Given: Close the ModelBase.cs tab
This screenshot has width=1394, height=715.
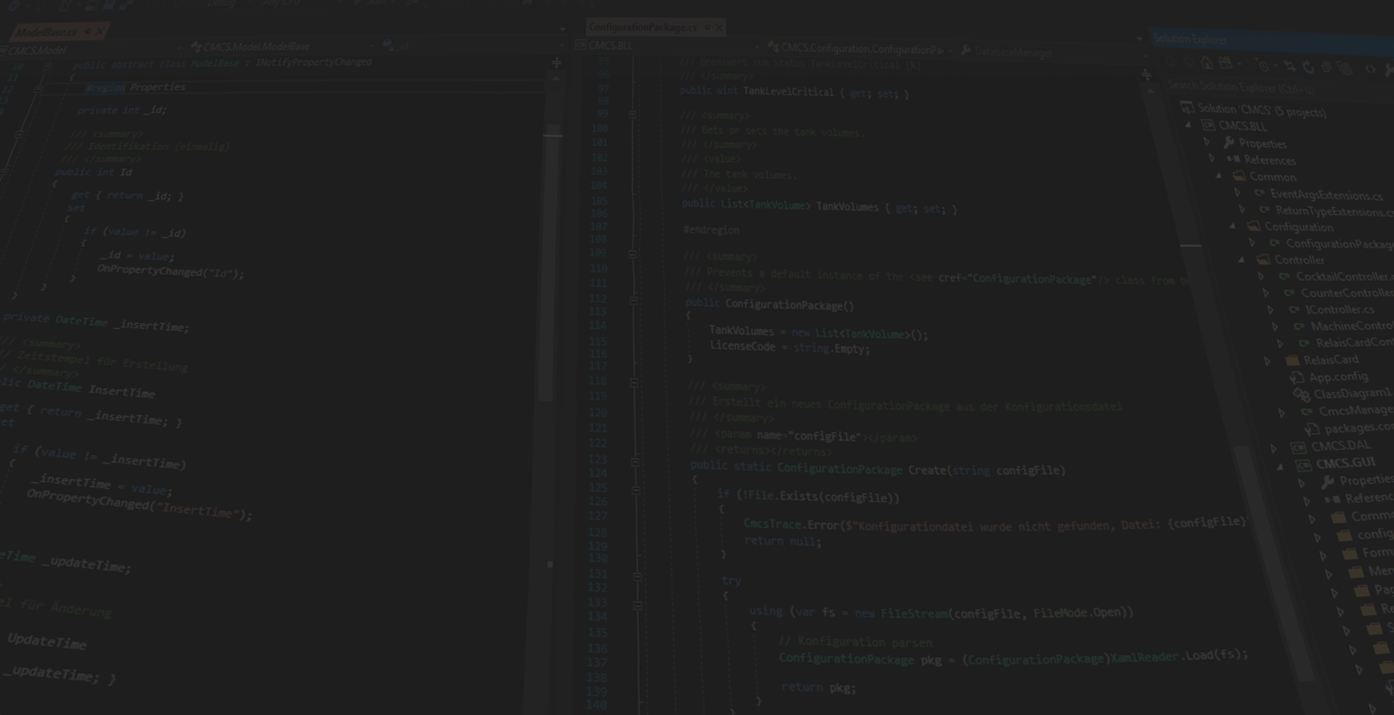Looking at the screenshot, I should 100,31.
